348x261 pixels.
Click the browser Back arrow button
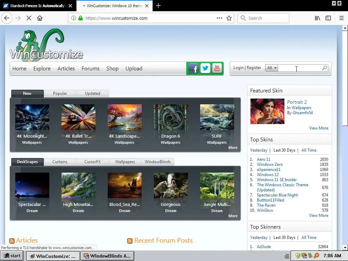click(7, 18)
